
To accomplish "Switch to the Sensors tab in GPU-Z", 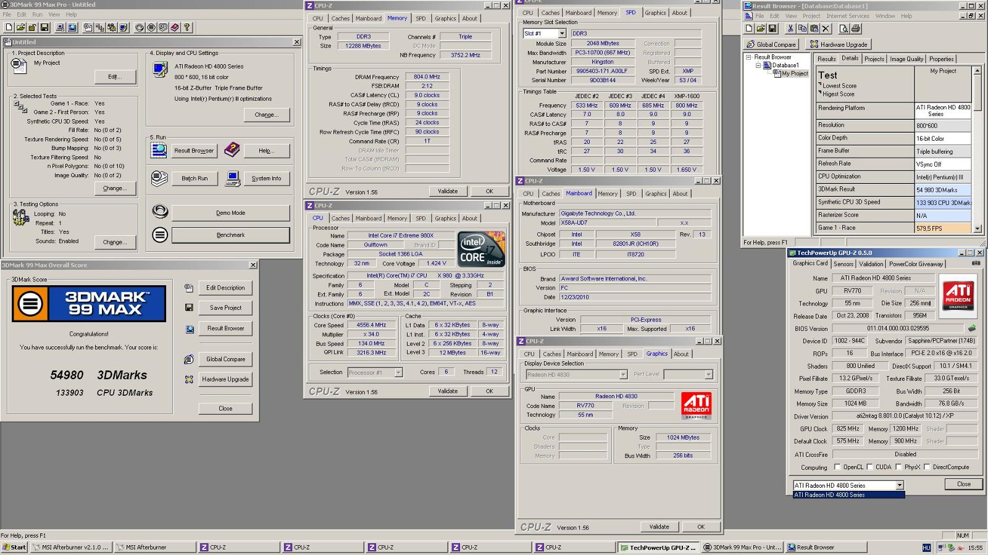I will point(843,264).
